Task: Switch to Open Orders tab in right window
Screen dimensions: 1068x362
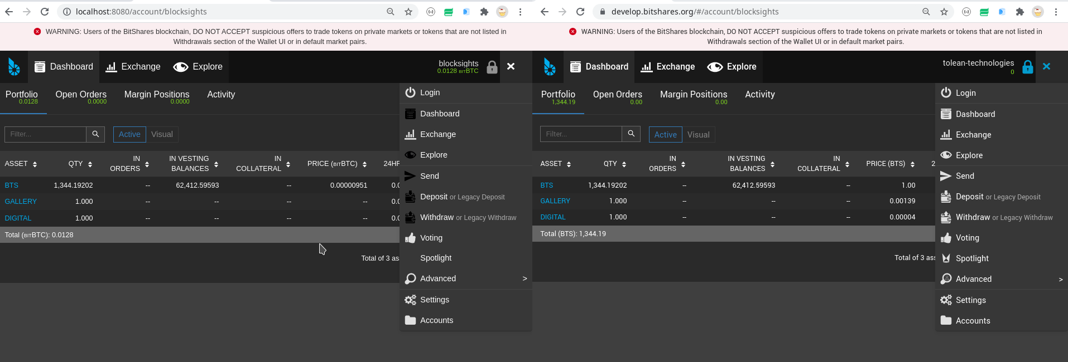Action: pos(618,97)
